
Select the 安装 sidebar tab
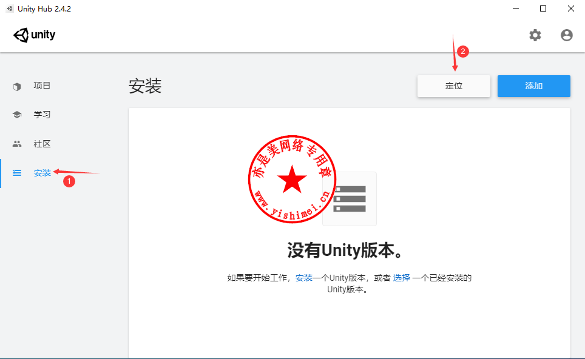42,173
